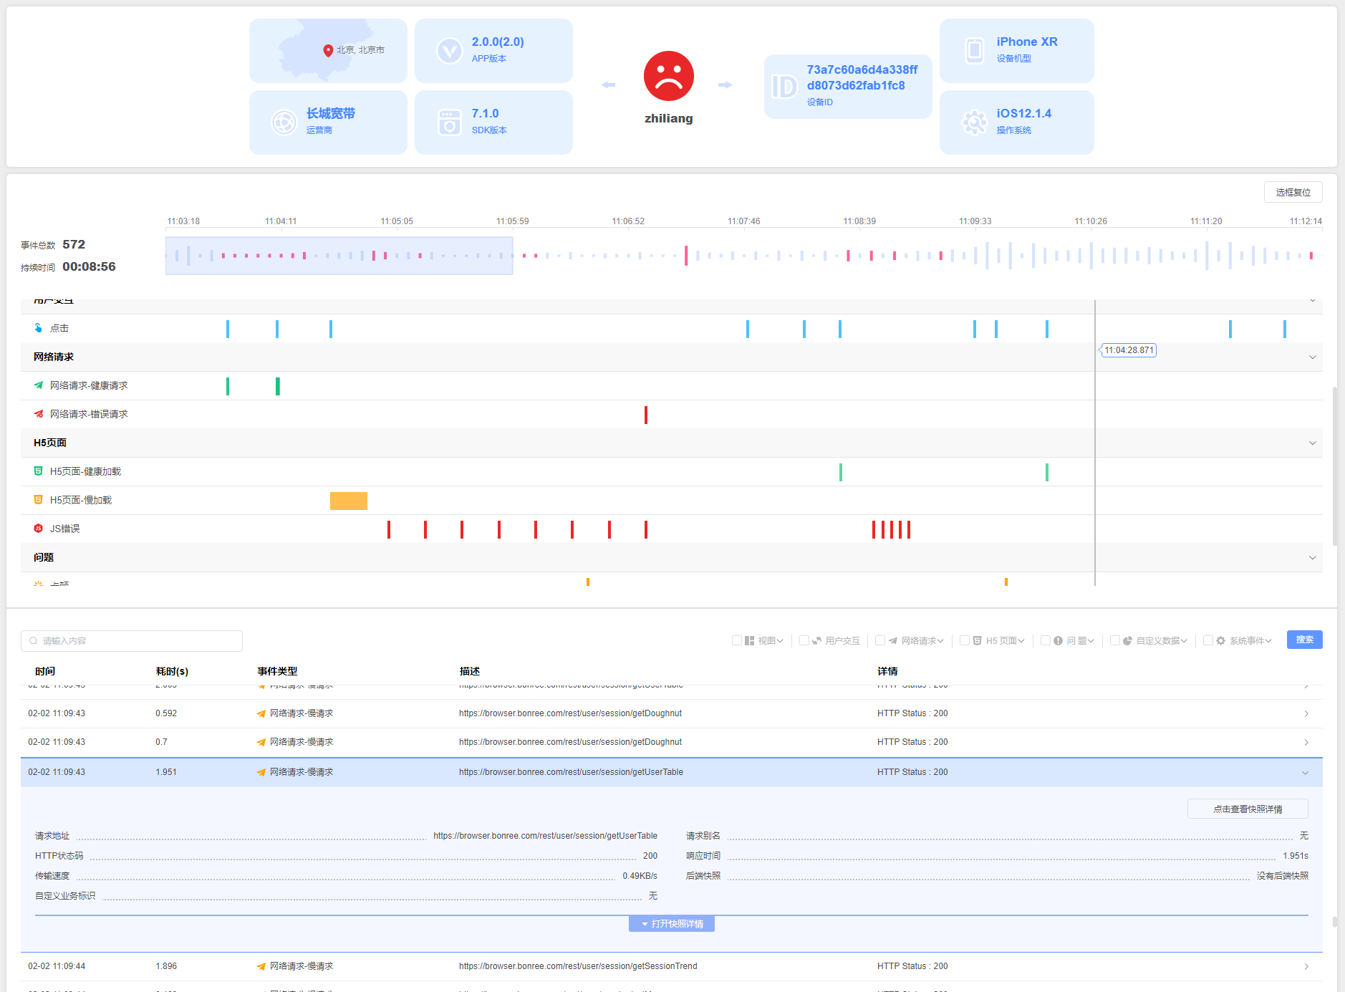Click the SDK版本 7.1.0 icon

449,122
